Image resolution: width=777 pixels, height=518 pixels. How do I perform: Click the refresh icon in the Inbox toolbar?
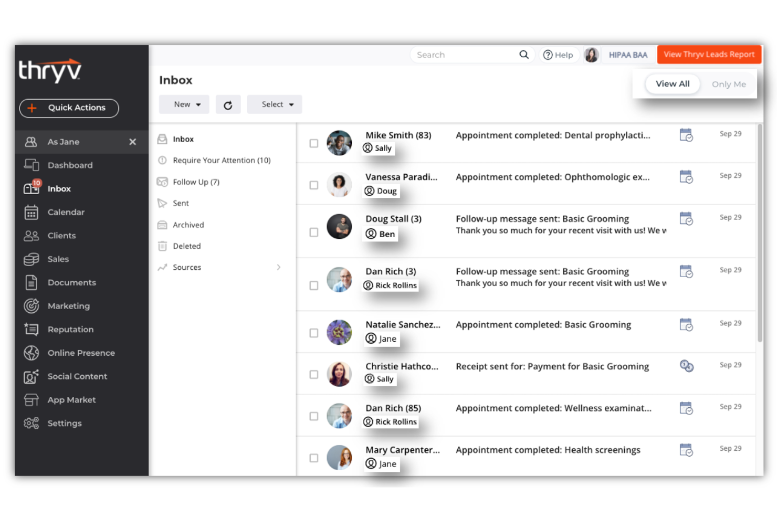pos(228,104)
